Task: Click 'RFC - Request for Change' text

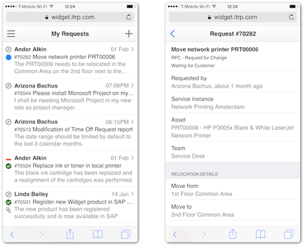Action: [x=199, y=58]
